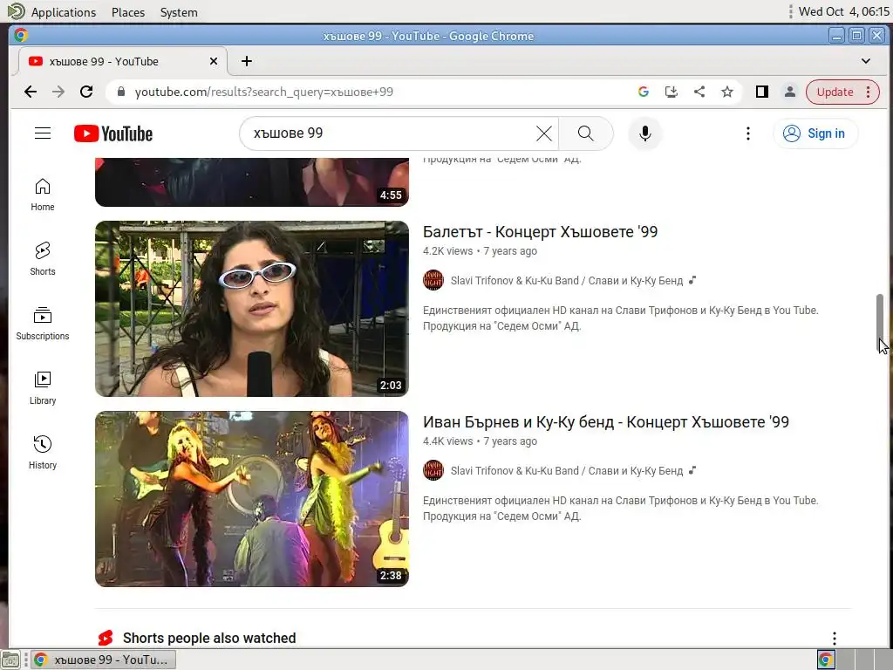Open YouTube settings three-dot menu
Image resolution: width=893 pixels, height=670 pixels.
click(x=747, y=133)
